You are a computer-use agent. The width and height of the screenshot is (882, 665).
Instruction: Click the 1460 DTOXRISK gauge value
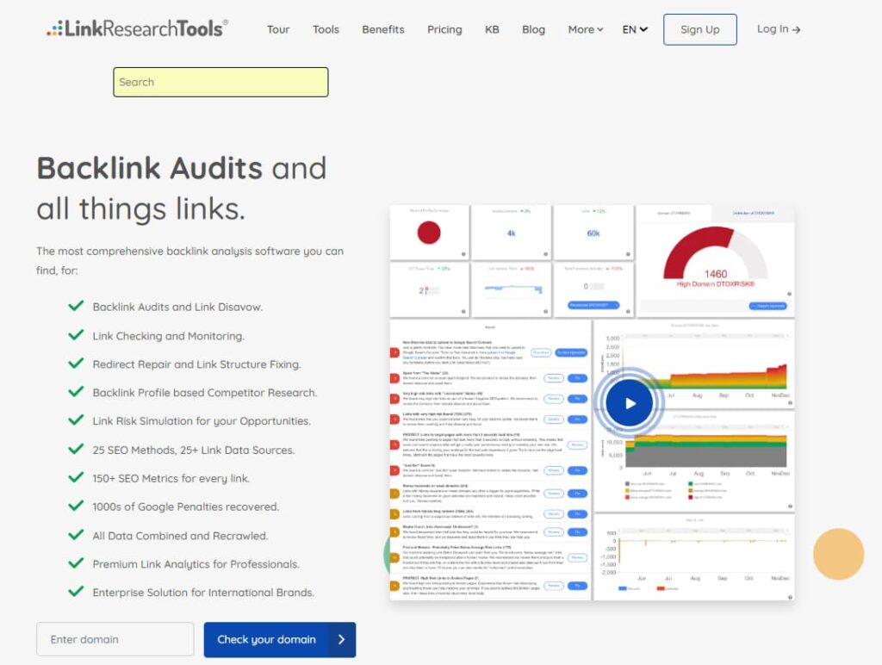tap(716, 273)
